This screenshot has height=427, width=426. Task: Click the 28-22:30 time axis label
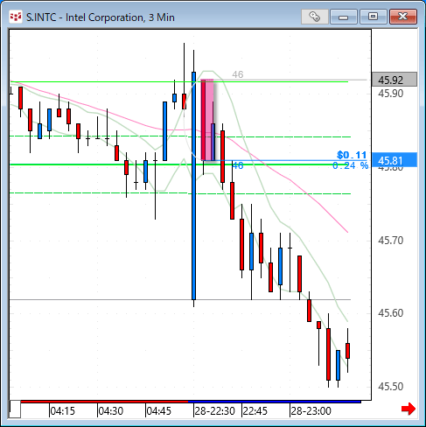[x=214, y=411]
